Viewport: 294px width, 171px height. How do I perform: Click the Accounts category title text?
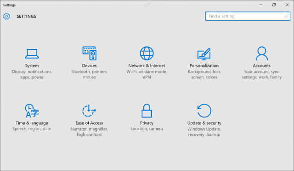pos(261,66)
